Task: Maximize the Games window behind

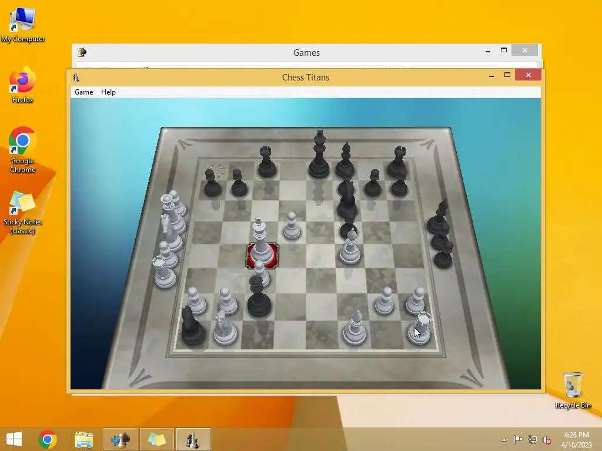Action: pos(504,51)
